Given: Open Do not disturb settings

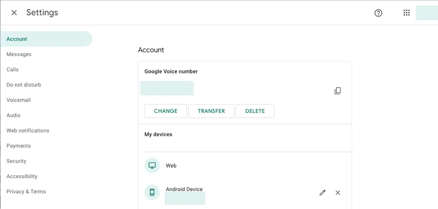Looking at the screenshot, I should [24, 85].
